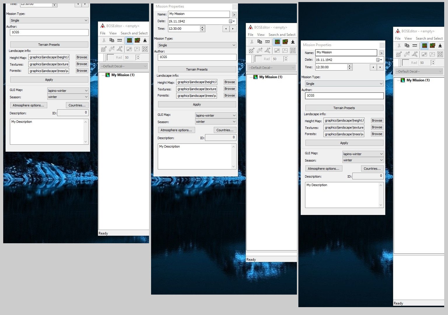The image size is (448, 315).
Task: Open Mission Type dropdown in rightmost Mission Properties
Action: pyautogui.click(x=344, y=84)
